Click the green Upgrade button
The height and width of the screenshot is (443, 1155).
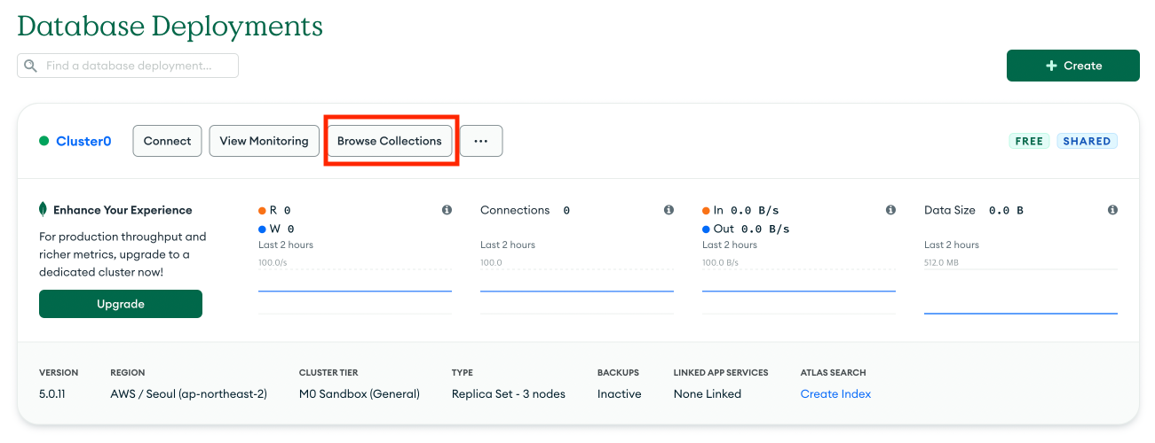click(121, 304)
